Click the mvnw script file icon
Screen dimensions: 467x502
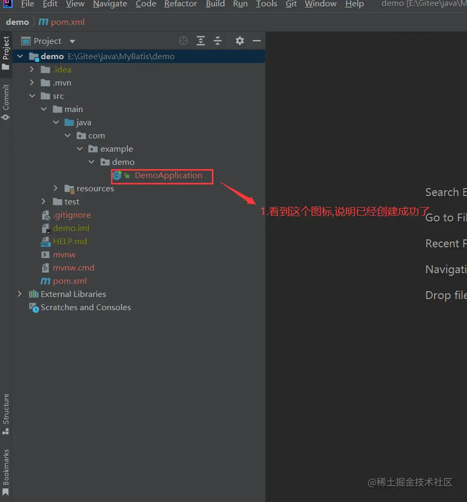click(x=45, y=255)
